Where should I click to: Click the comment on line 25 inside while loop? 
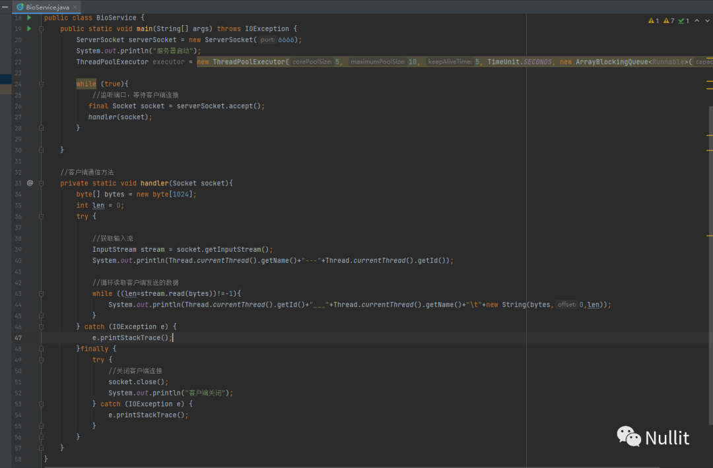[135, 95]
